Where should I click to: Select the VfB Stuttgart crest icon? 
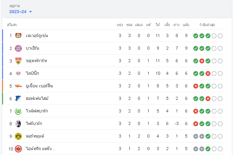[18, 61]
